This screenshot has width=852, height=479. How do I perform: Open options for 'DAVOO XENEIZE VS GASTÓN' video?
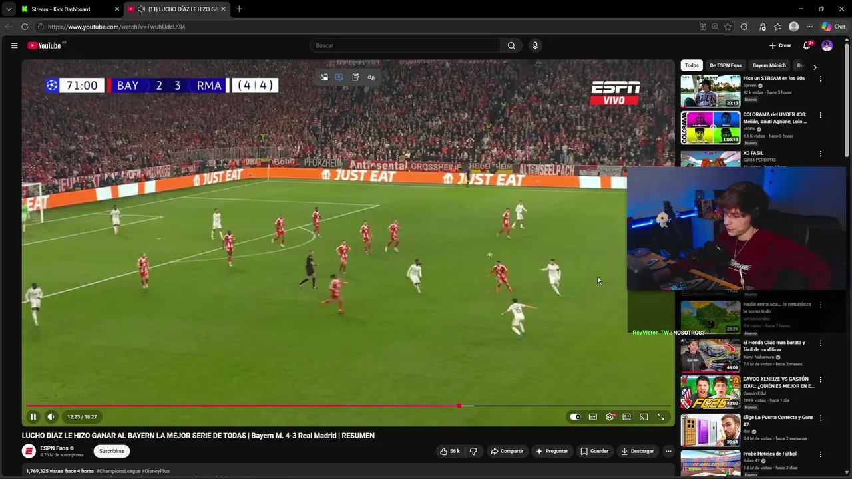pos(820,380)
